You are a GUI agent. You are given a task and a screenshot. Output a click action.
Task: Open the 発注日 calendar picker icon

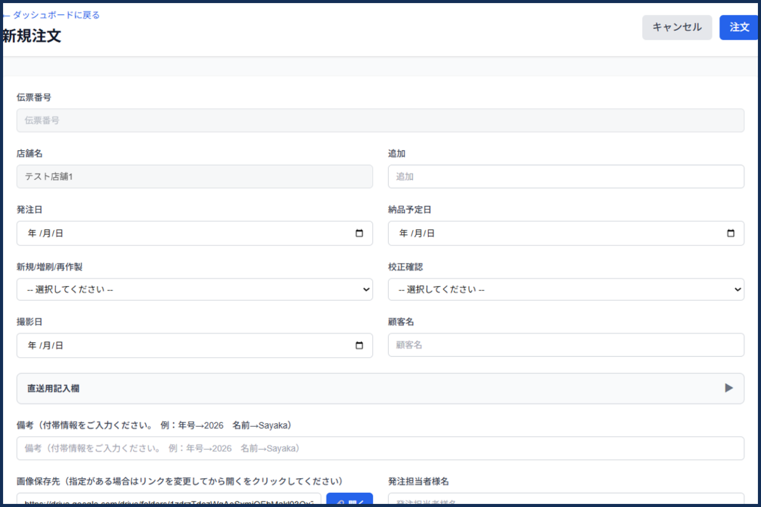(x=359, y=233)
